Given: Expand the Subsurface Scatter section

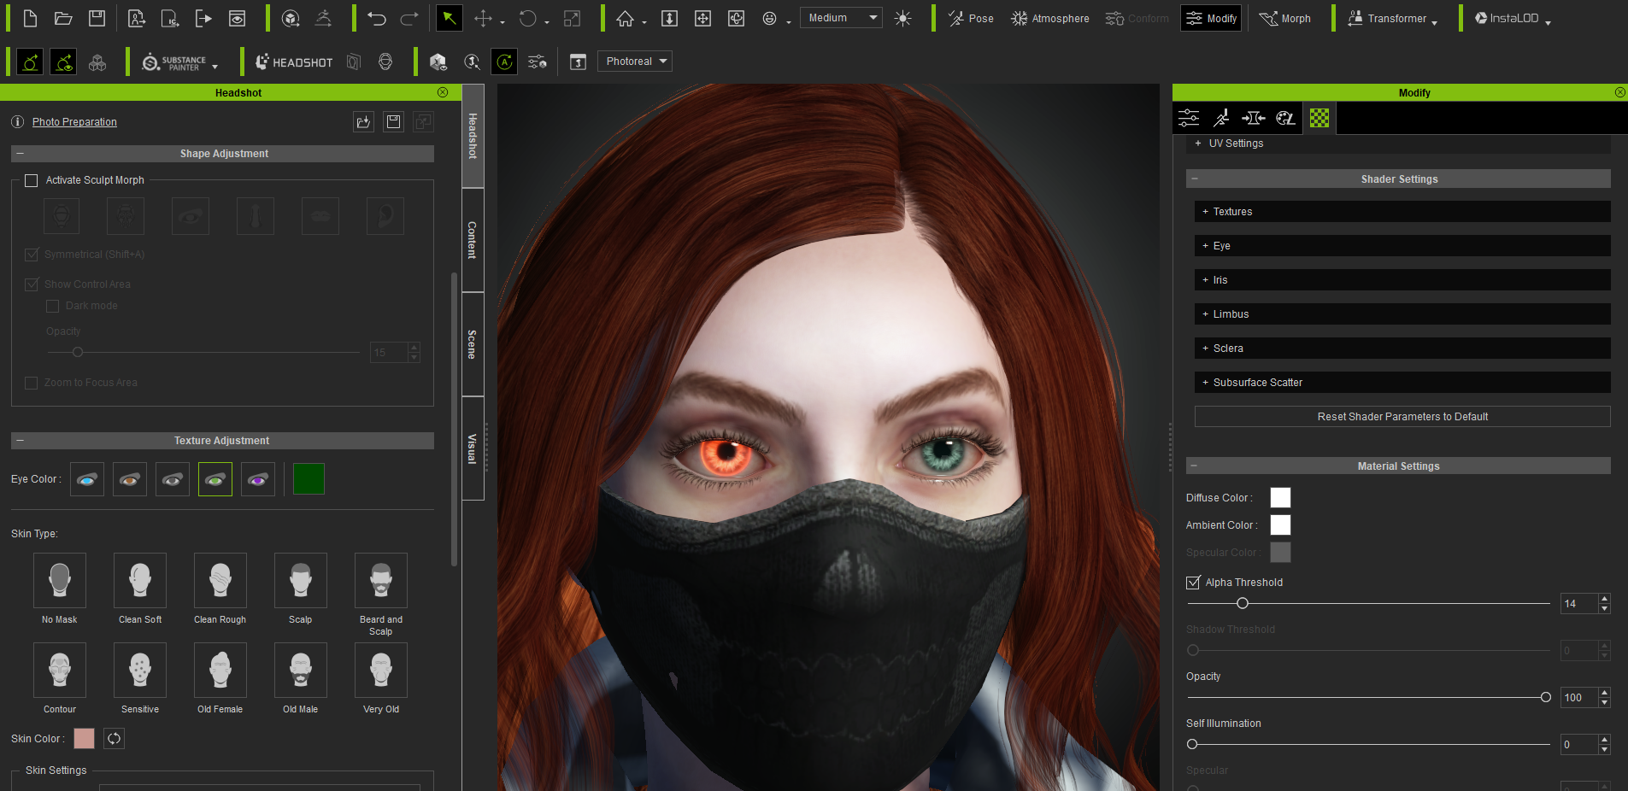Looking at the screenshot, I should [1402, 383].
